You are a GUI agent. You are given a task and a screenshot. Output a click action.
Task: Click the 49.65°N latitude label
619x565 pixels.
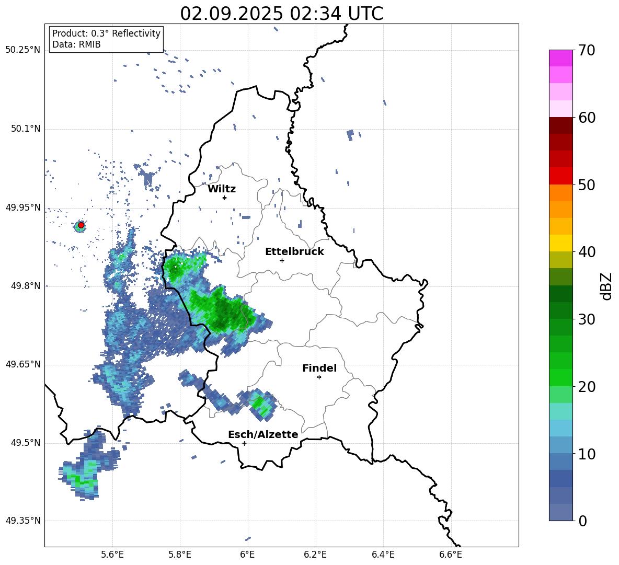tap(23, 364)
